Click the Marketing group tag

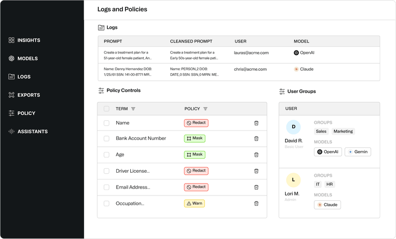343,132
